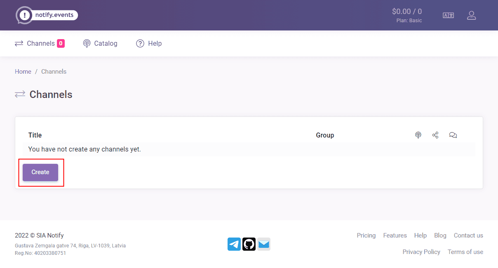Click the Title column header
Screen dimensions: 498x268
[x=35, y=135]
